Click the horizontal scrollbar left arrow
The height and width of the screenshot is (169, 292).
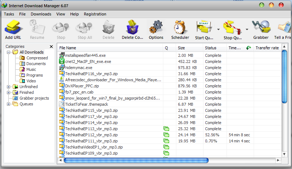pos(60,160)
